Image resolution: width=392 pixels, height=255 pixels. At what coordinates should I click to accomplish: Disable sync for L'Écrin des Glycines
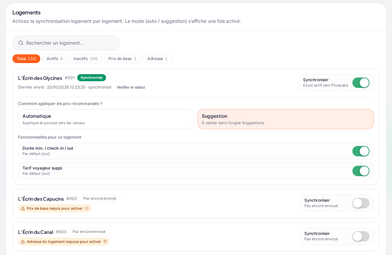point(361,83)
